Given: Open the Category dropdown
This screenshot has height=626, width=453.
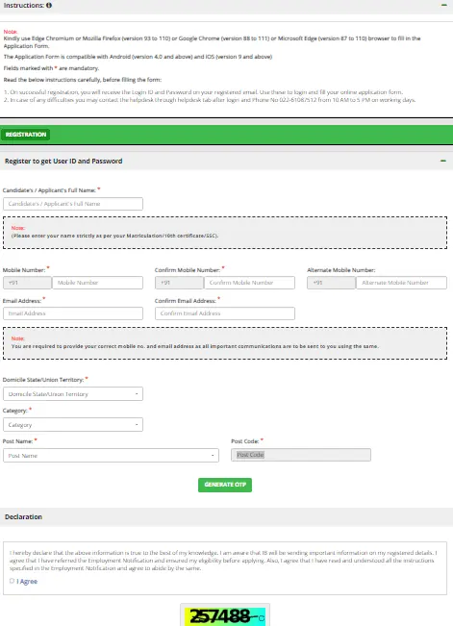Looking at the screenshot, I should pyautogui.click(x=73, y=425).
